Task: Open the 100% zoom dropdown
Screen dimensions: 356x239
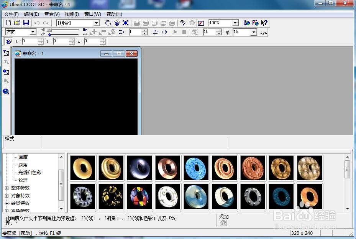Action: coord(235,23)
